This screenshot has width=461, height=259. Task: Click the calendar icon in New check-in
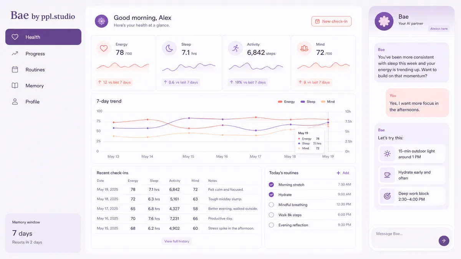click(317, 21)
